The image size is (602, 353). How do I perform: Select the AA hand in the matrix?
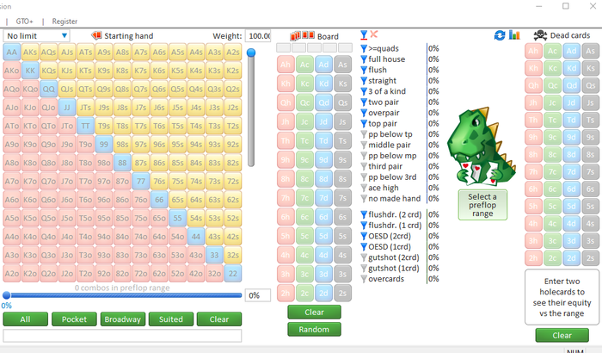(12, 52)
